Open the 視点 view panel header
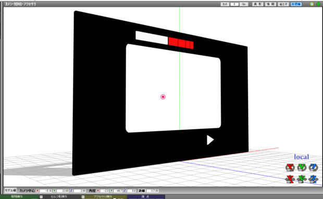 (146, 197)
